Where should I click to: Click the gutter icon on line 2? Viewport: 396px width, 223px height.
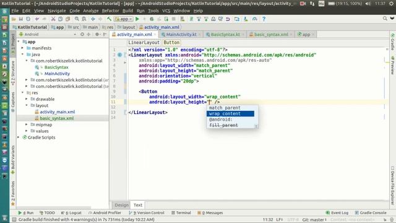(119, 55)
